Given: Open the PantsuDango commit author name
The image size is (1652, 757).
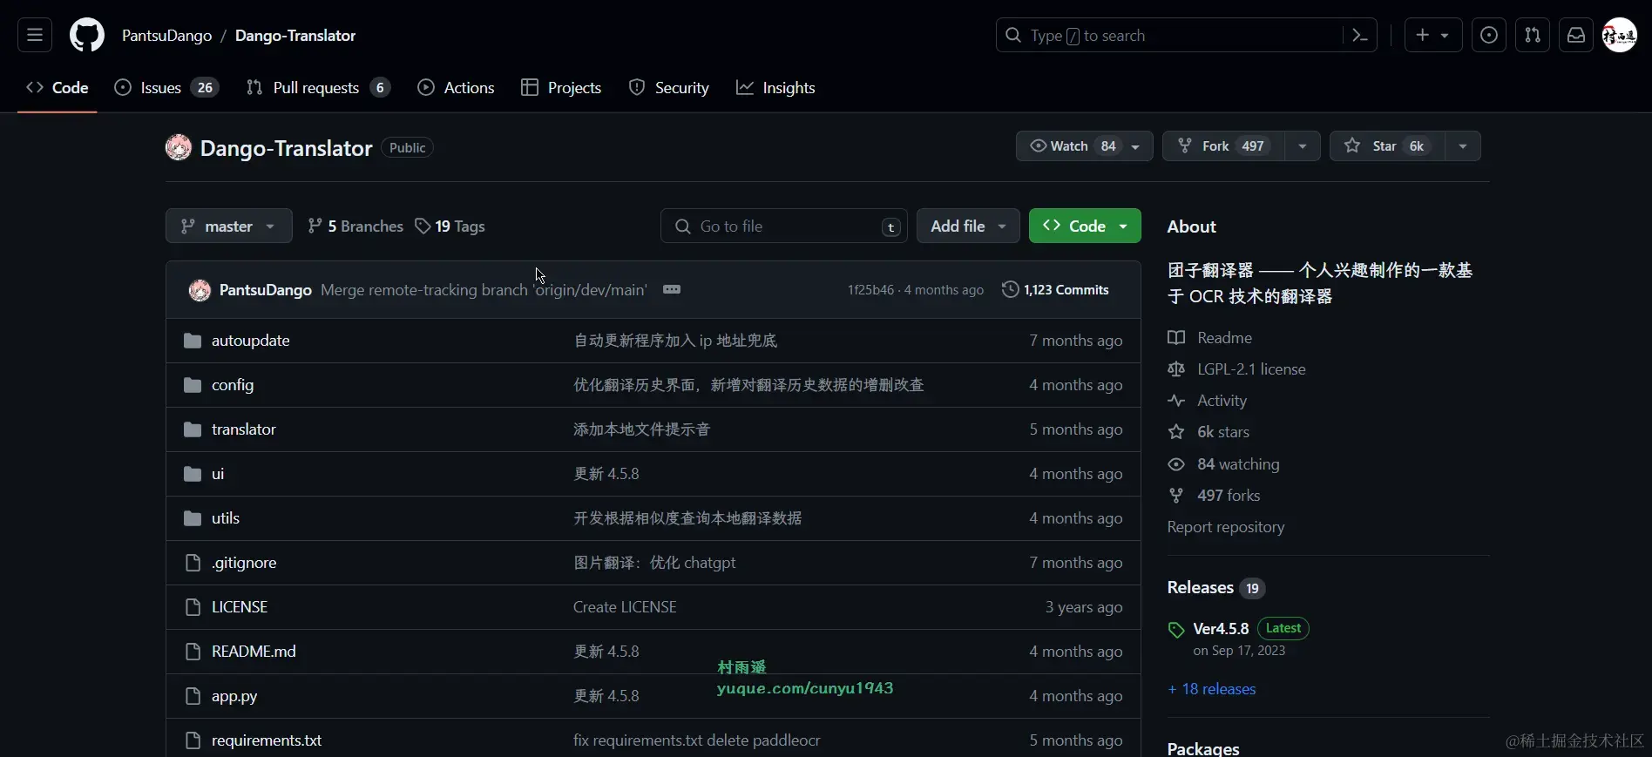Looking at the screenshot, I should [265, 290].
